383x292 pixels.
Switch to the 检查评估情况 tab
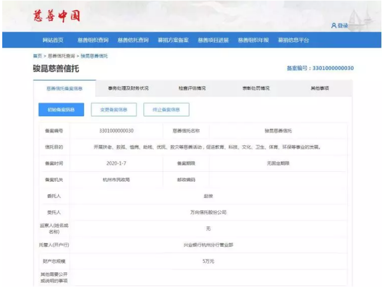tap(192, 88)
